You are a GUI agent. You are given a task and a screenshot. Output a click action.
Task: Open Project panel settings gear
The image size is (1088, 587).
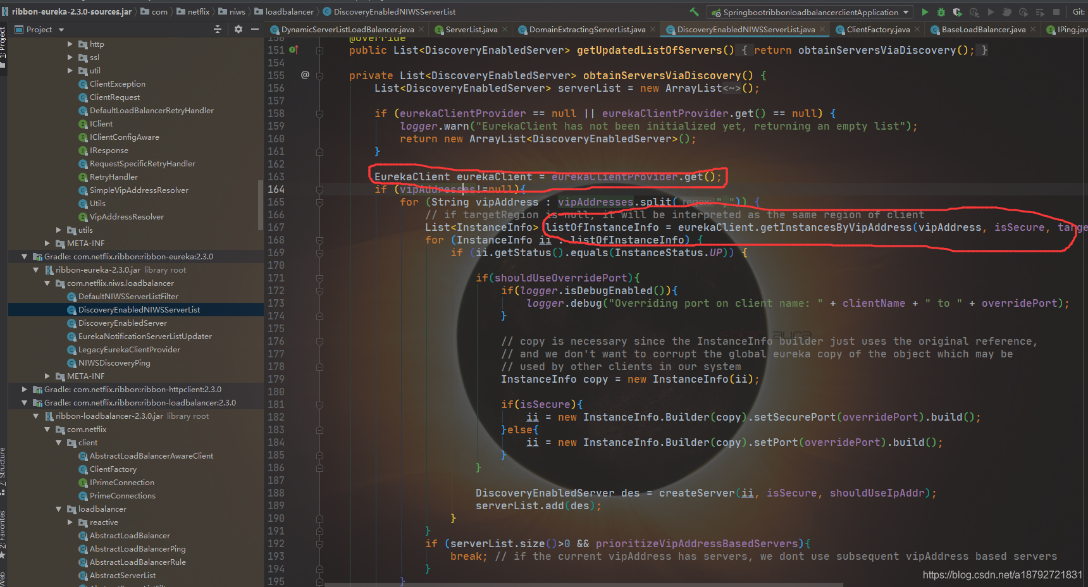click(238, 29)
